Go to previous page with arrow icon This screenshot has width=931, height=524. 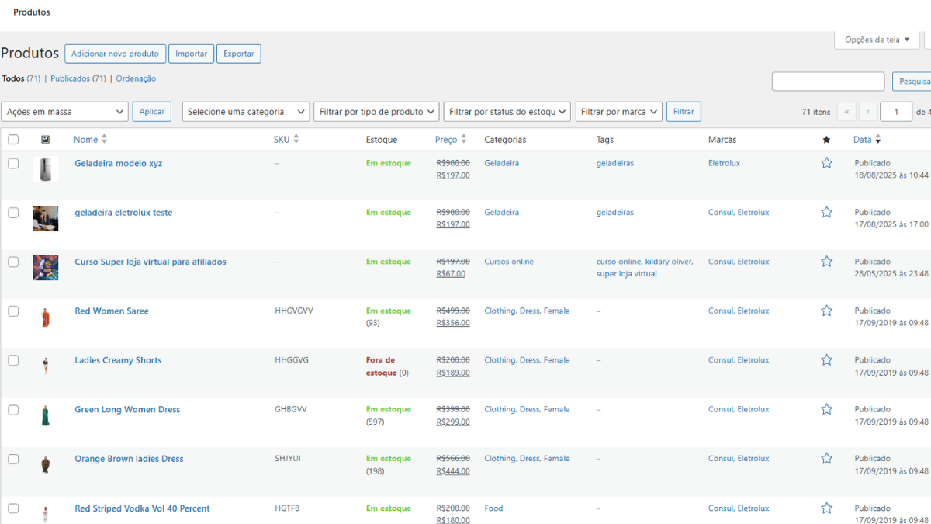pyautogui.click(x=868, y=111)
